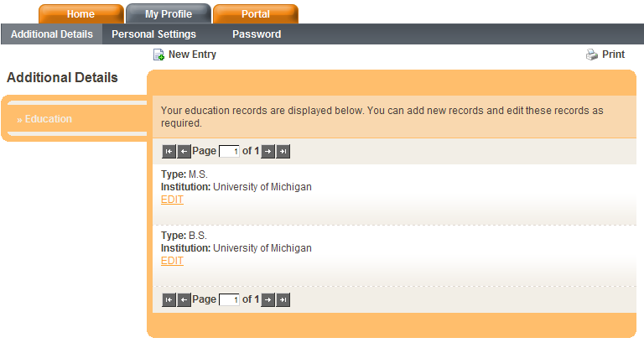Go to first page using bottom pager
The width and height of the screenshot is (644, 343).
click(x=169, y=299)
